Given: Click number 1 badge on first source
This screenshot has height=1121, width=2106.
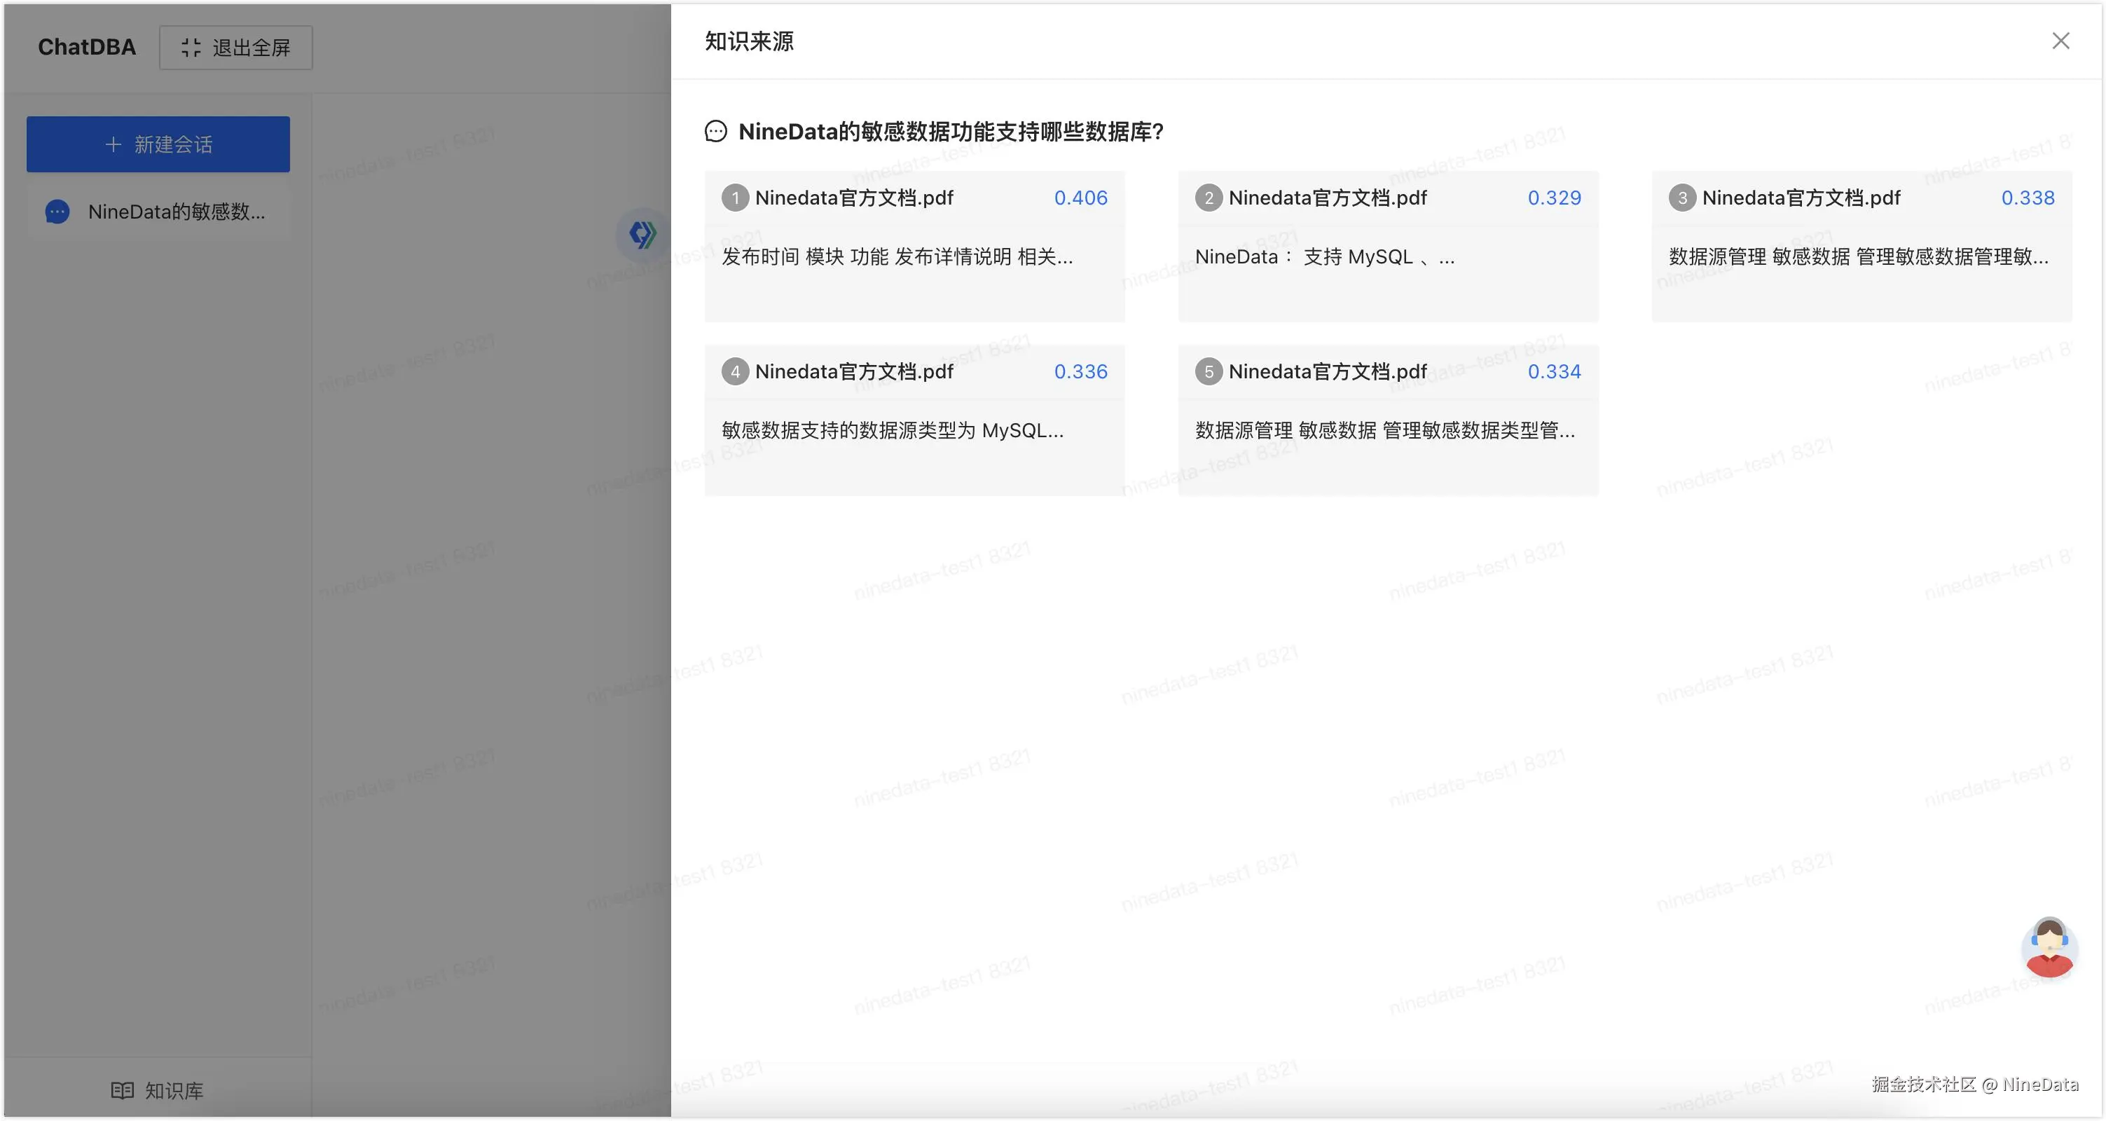Looking at the screenshot, I should [734, 198].
